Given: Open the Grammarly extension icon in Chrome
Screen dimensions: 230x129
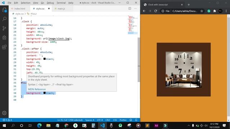Looking at the screenshot, I should 209,11.
